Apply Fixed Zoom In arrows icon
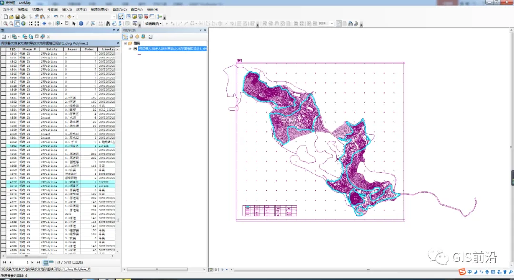Screen dimensions: 514x280 (x=30, y=24)
